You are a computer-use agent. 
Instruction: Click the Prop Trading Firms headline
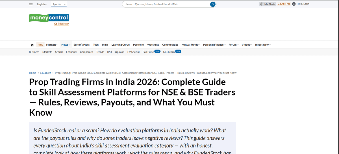coord(132,97)
